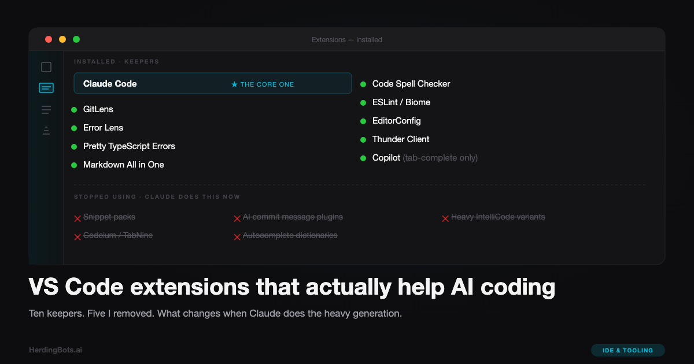Click green status dot beside Error Lens

(x=74, y=128)
